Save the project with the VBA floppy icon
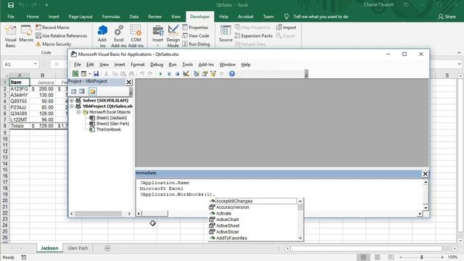Screen dimensions: 464x261 tap(96, 74)
